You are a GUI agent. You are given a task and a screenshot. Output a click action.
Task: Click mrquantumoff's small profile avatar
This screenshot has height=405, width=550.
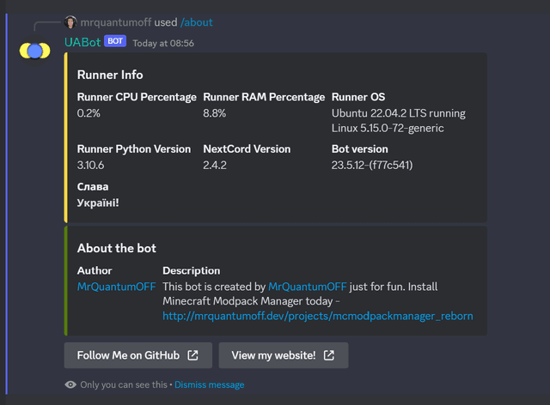click(70, 22)
